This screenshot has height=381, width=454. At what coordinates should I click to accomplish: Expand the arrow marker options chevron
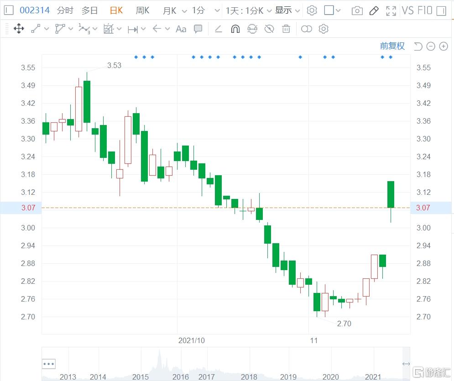pyautogui.click(x=167, y=29)
